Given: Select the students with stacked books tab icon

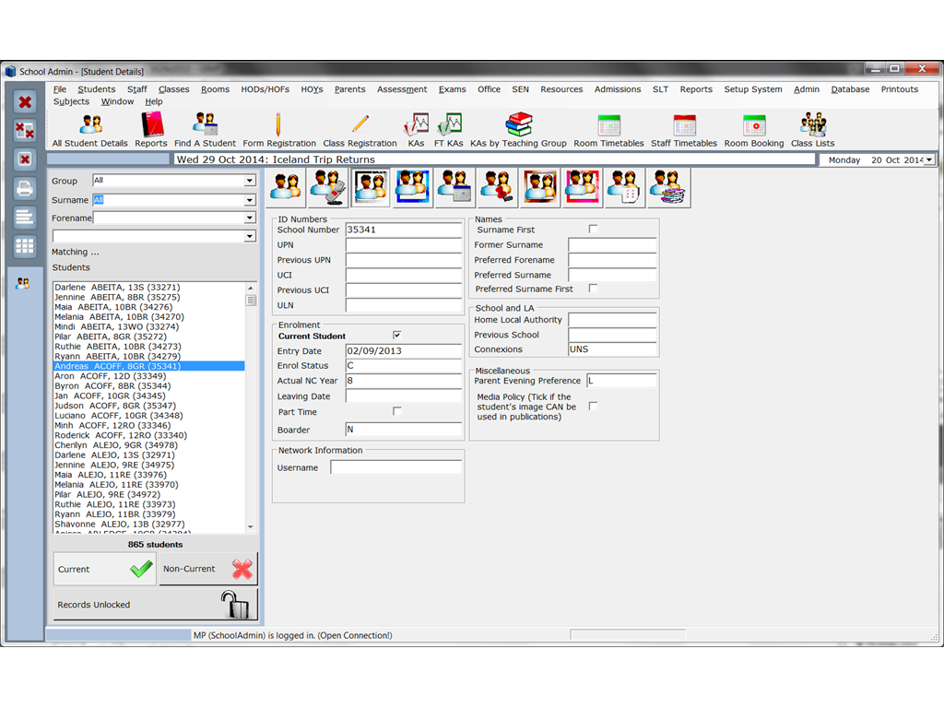Looking at the screenshot, I should point(668,188).
